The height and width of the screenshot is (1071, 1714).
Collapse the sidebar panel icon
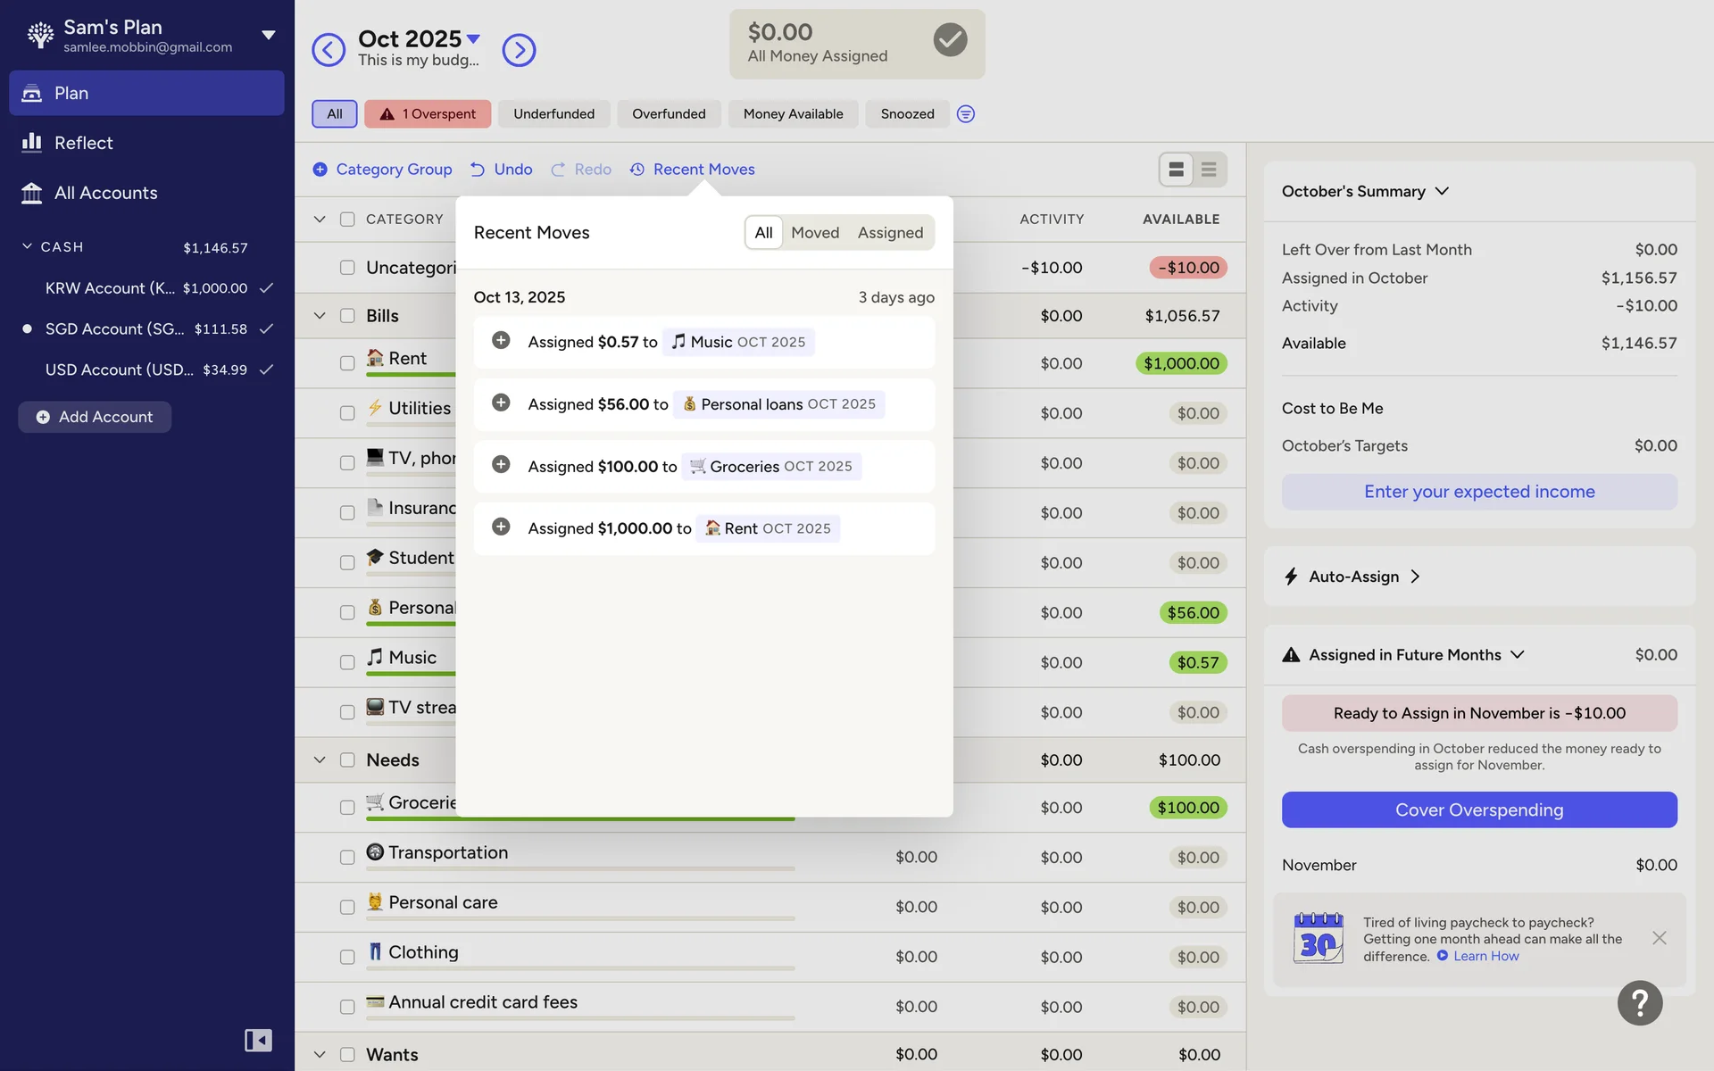(258, 1040)
